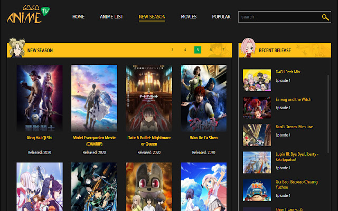Screen dimensions: 338x211
Task: Click Episode 1 under Earwig and the Witch
Action: point(283,108)
